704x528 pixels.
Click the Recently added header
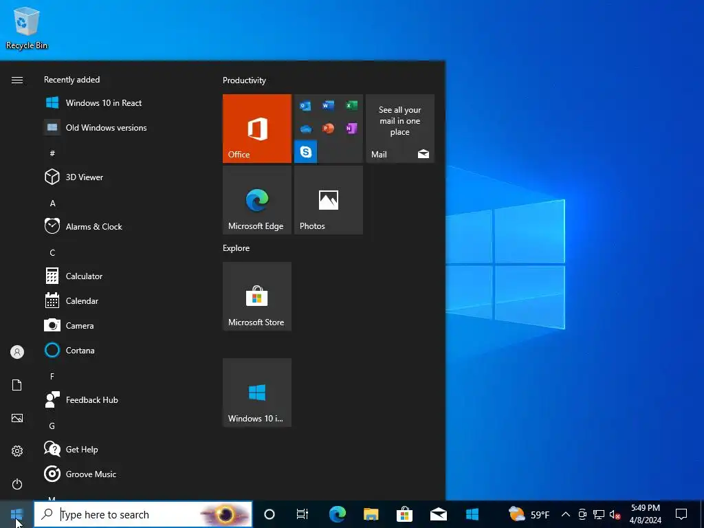coord(71,80)
